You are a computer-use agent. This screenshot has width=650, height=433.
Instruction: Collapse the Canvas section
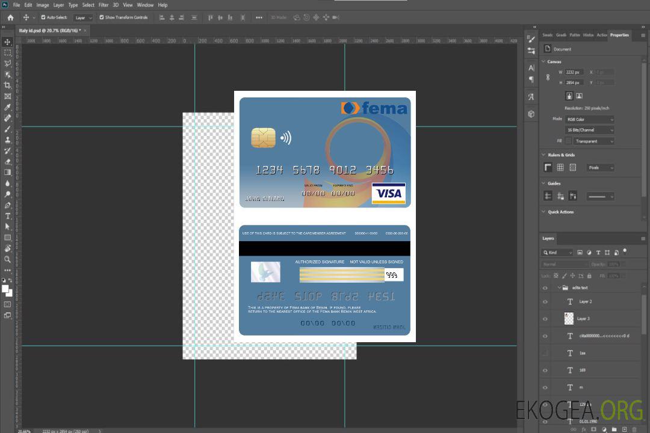pyautogui.click(x=543, y=61)
